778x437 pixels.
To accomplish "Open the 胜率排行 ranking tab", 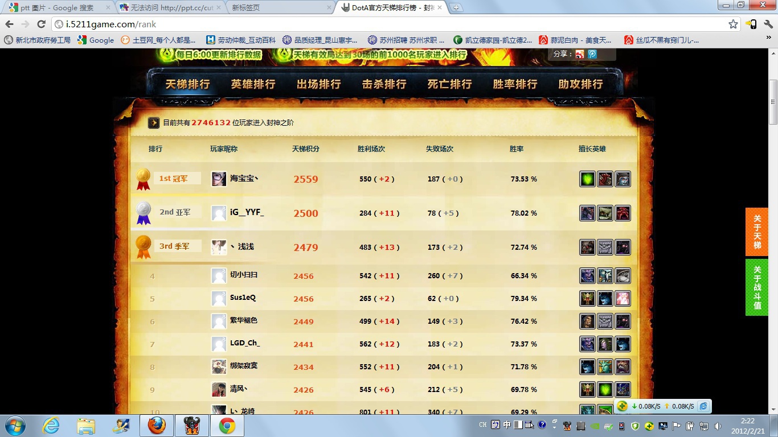I will click(515, 84).
